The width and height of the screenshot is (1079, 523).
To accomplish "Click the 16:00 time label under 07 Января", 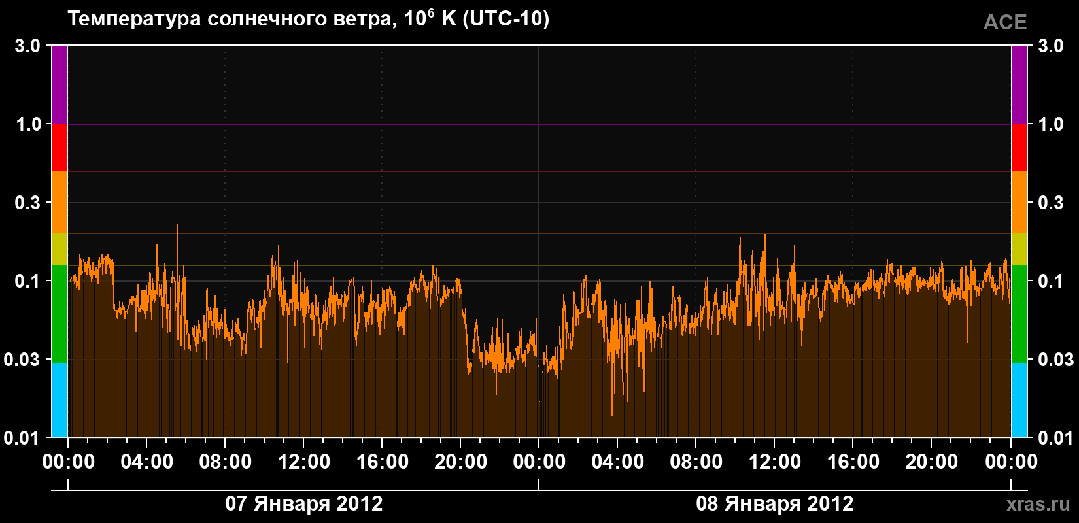I will (x=383, y=462).
